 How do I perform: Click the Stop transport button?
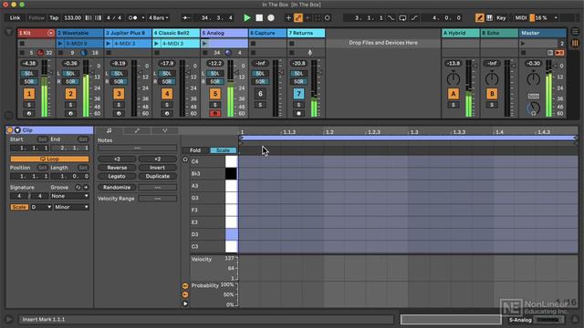pyautogui.click(x=259, y=18)
